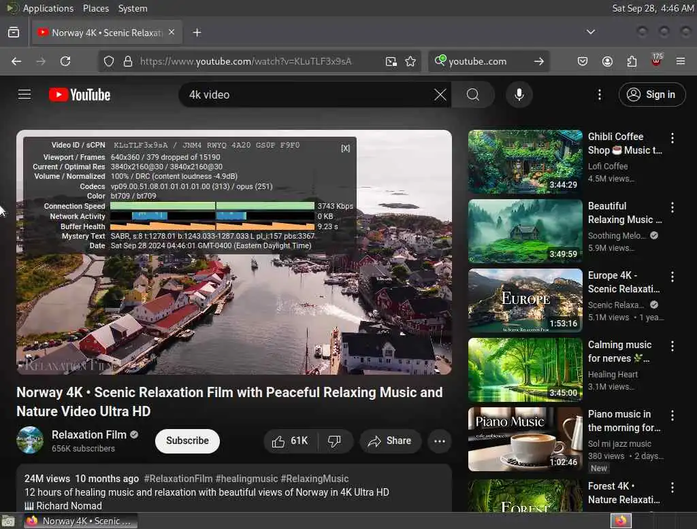Click the '24M views' text in description
The image size is (697, 529).
(47, 479)
